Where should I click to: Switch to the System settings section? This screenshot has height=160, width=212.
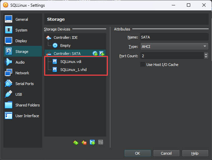point(21,30)
